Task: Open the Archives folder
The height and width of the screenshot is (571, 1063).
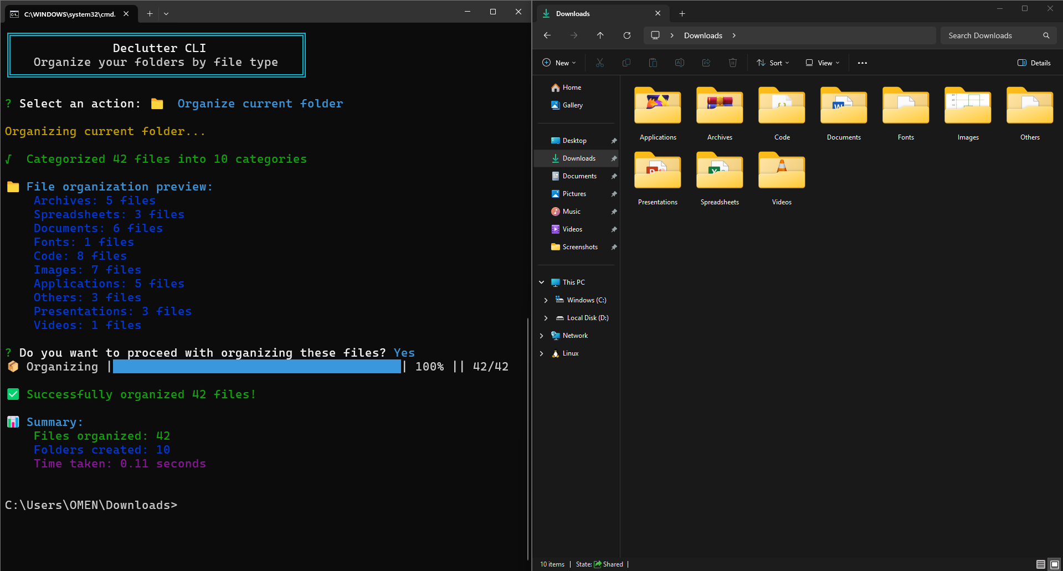Action: [720, 114]
